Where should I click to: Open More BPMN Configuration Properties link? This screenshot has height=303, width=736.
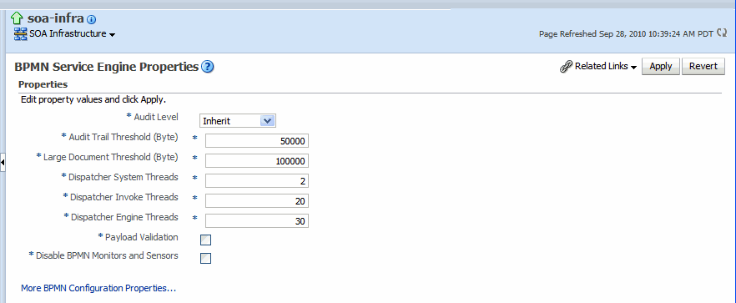coord(98,288)
